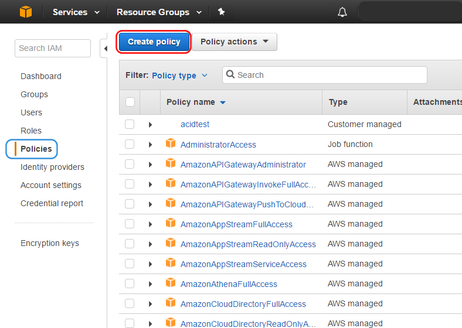Screen dimensions: 462x328
Task: Click the AmazonAppStreamServiceAccess cube icon
Action: coord(171,262)
